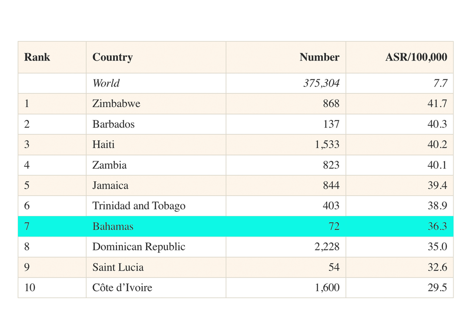Click the highlighted Bahamas country cell
Screen dimensions: 470x336
tap(113, 227)
